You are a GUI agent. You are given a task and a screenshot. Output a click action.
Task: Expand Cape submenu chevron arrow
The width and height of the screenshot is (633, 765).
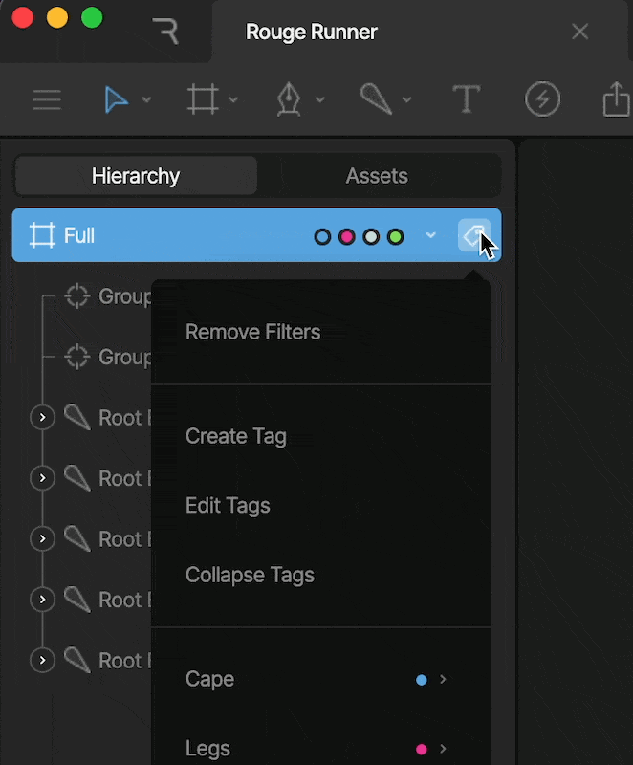coord(443,679)
